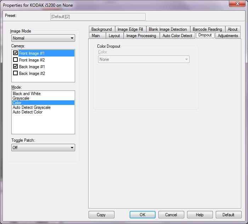Enable the Front Image #2 checkbox
248x224 pixels.
(x=15, y=60)
